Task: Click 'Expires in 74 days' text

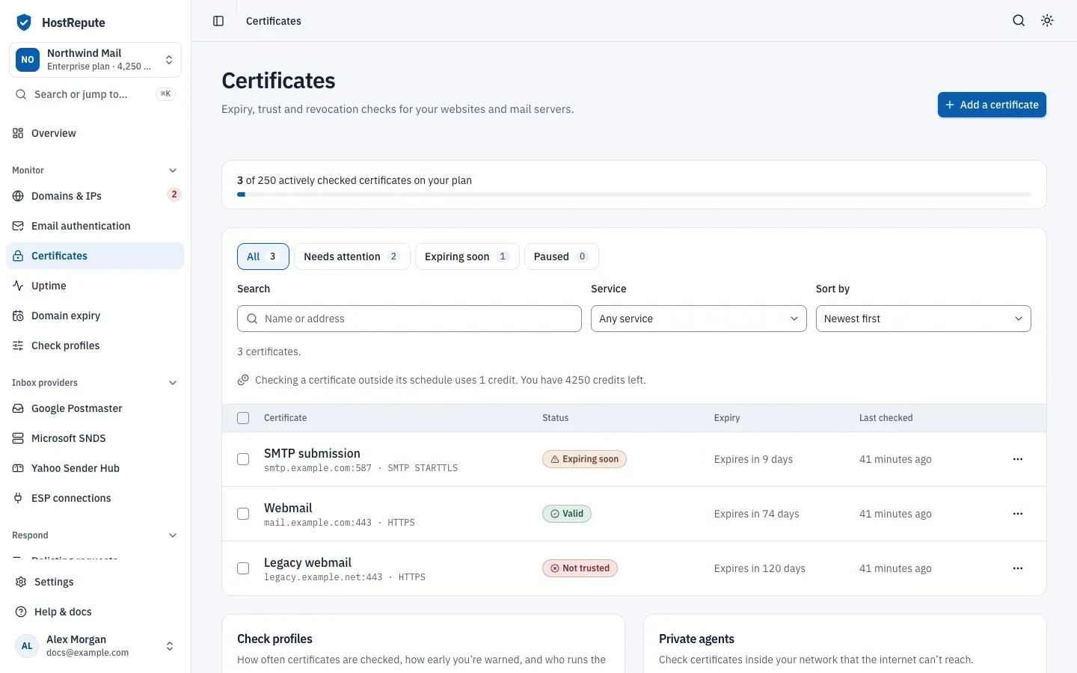Action: pos(756,514)
